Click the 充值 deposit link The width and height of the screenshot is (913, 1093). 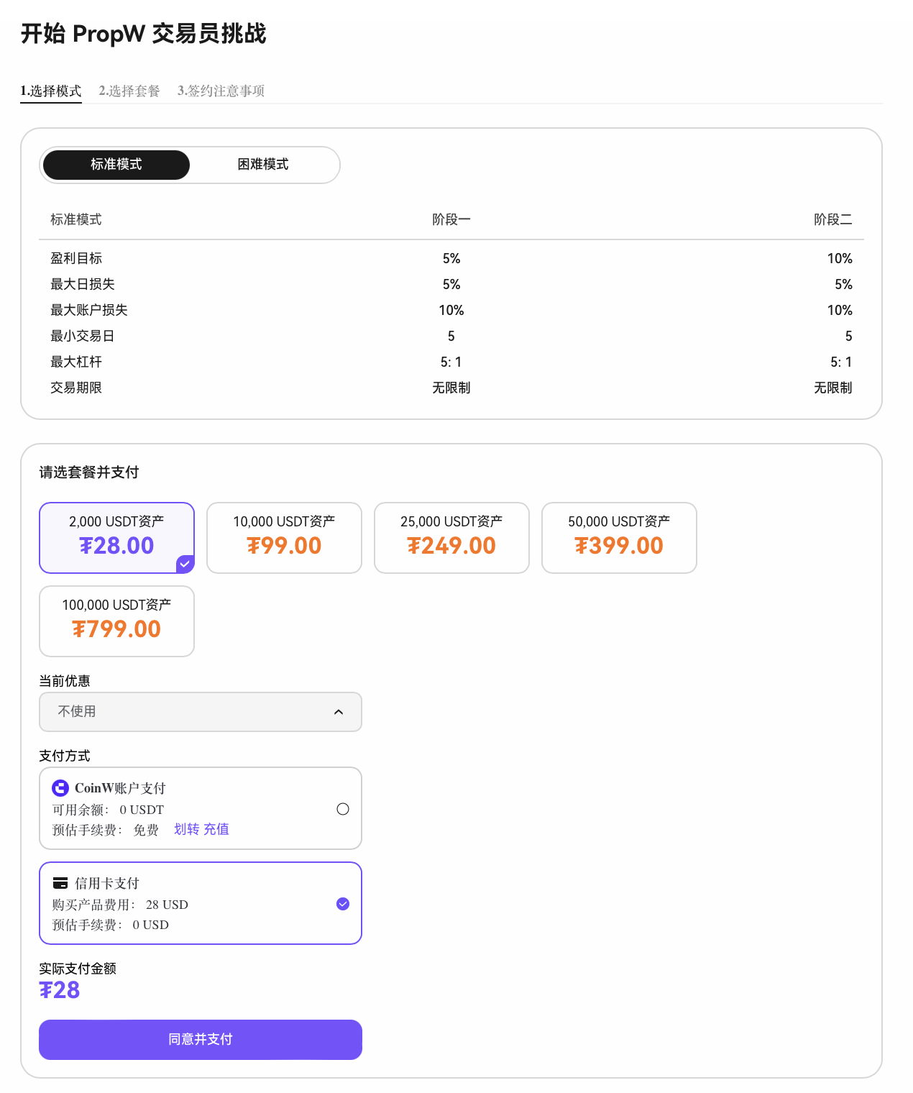216,829
